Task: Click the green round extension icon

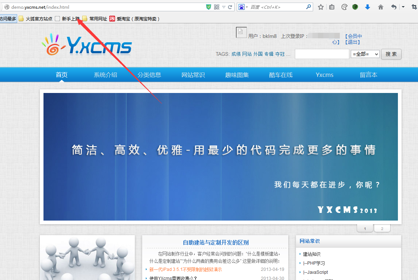Action: pos(355,7)
